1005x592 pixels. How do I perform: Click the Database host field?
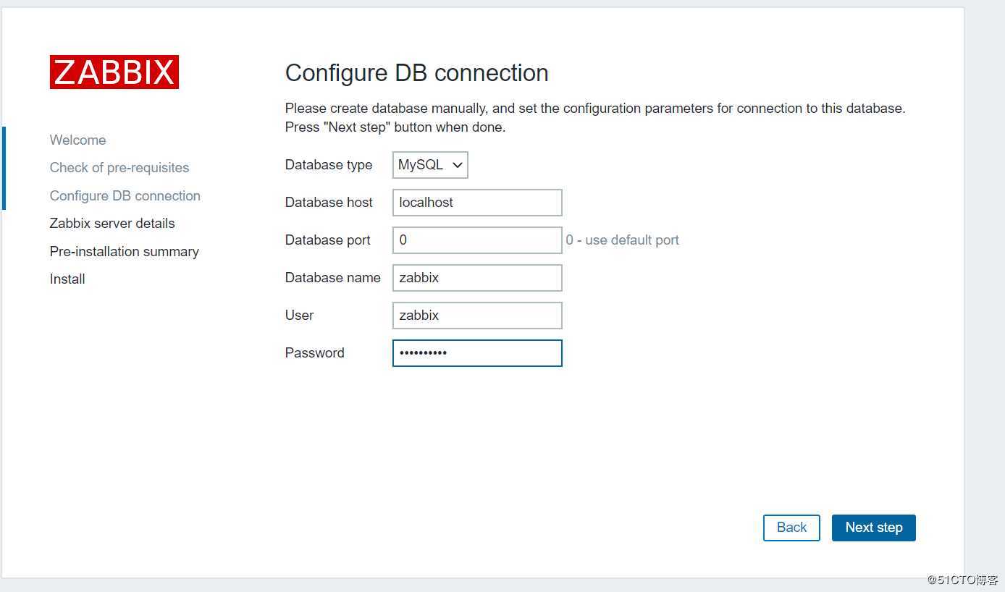pyautogui.click(x=477, y=203)
